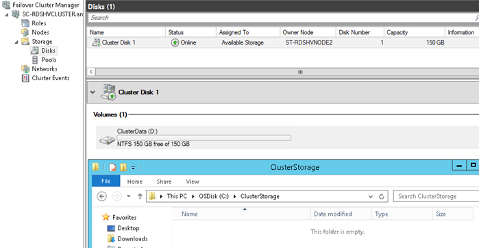The width and height of the screenshot is (479, 248).
Task: Click the horizontal scrollbar thumb in disk list
Action: 300,72
